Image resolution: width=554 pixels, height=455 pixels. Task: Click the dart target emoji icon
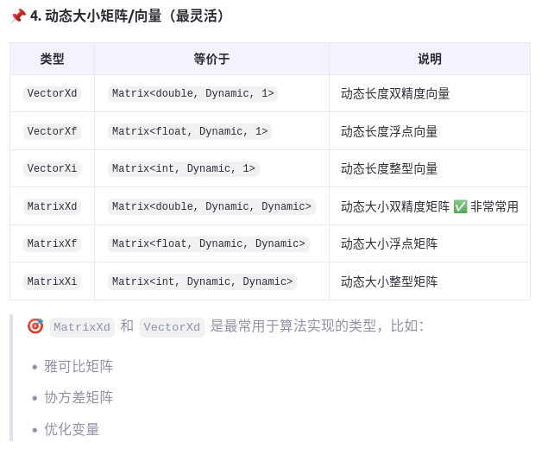pyautogui.click(x=35, y=326)
